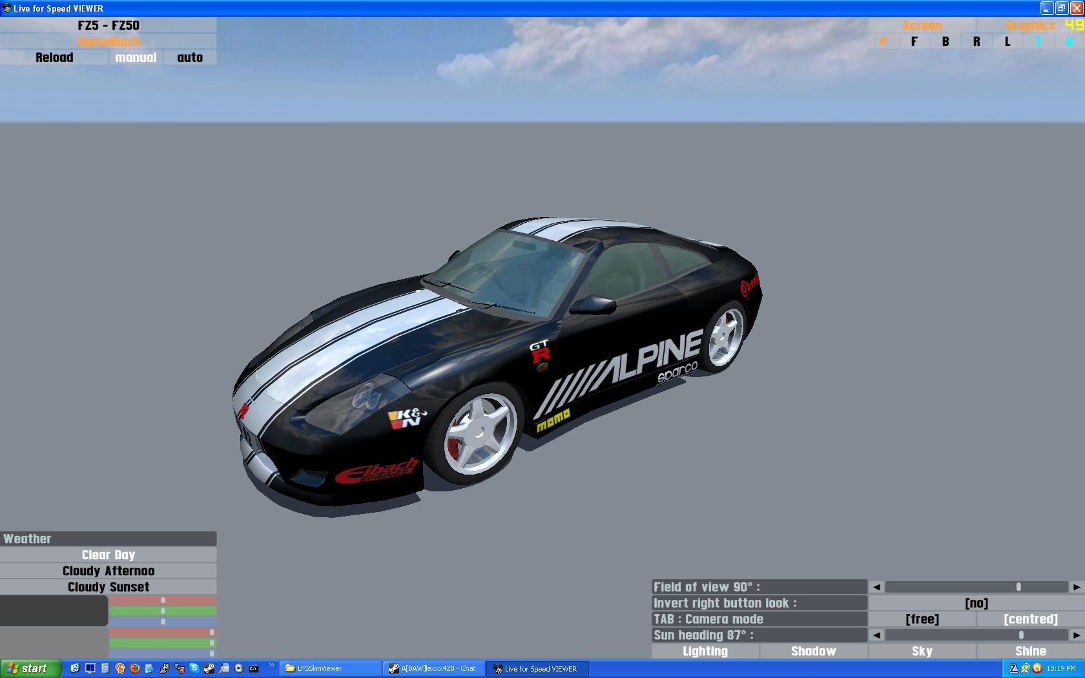1085x678 pixels.
Task: Click the Live for Speed title bar icon
Action: pos(7,8)
